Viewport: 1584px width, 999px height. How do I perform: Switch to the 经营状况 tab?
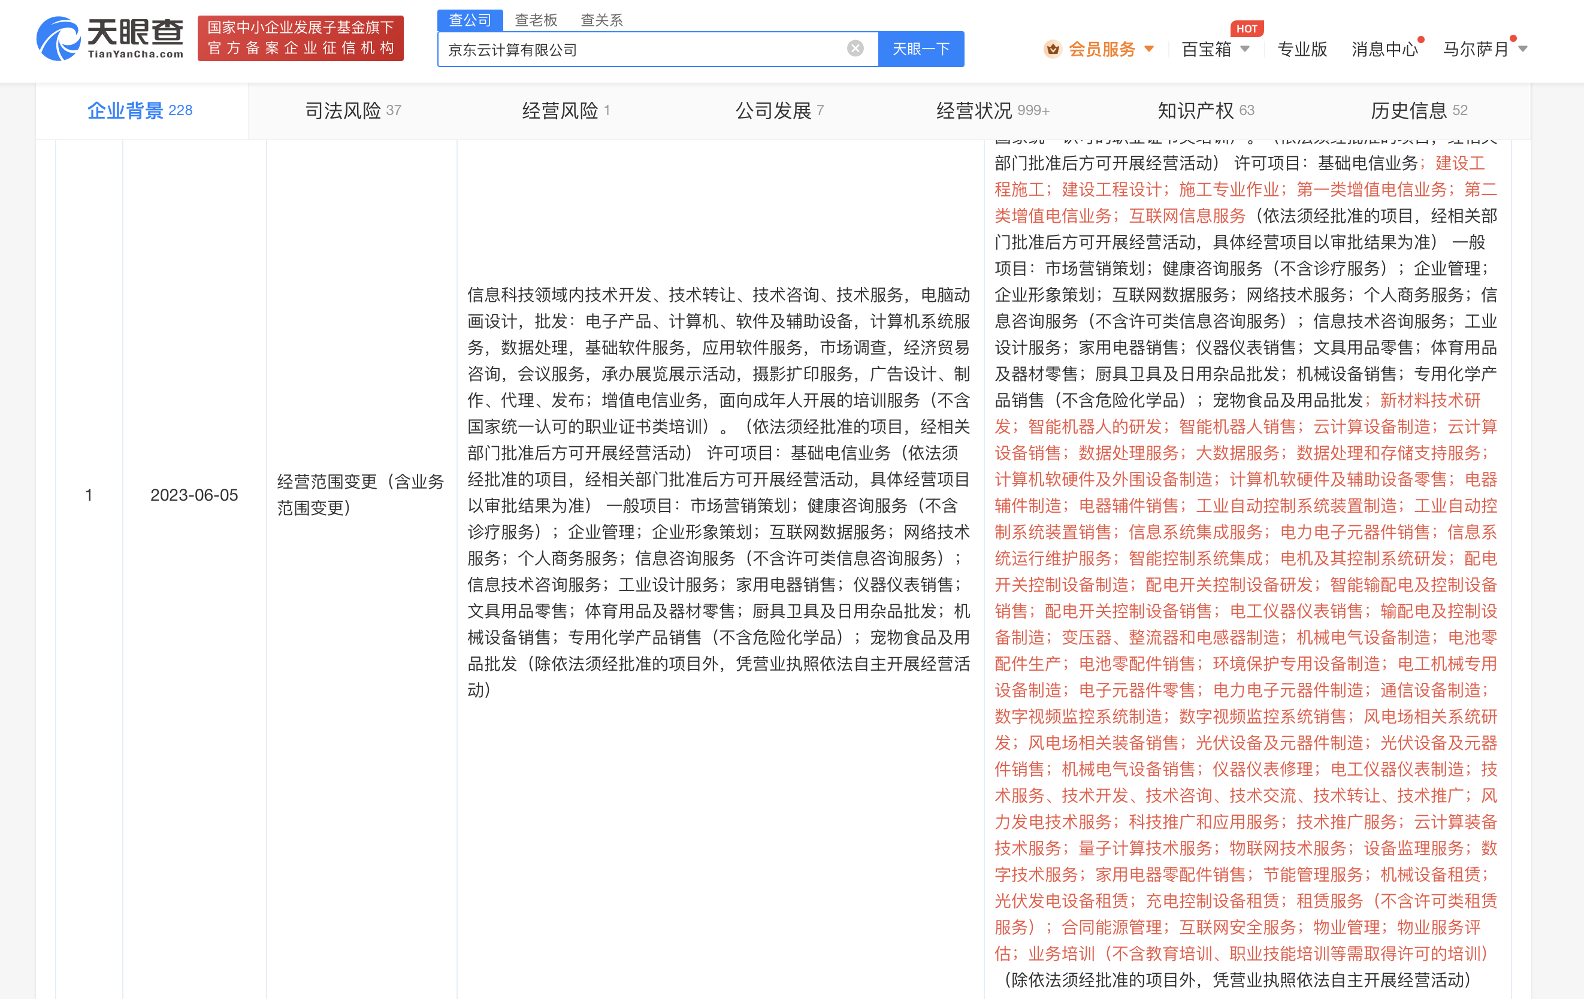tap(993, 110)
